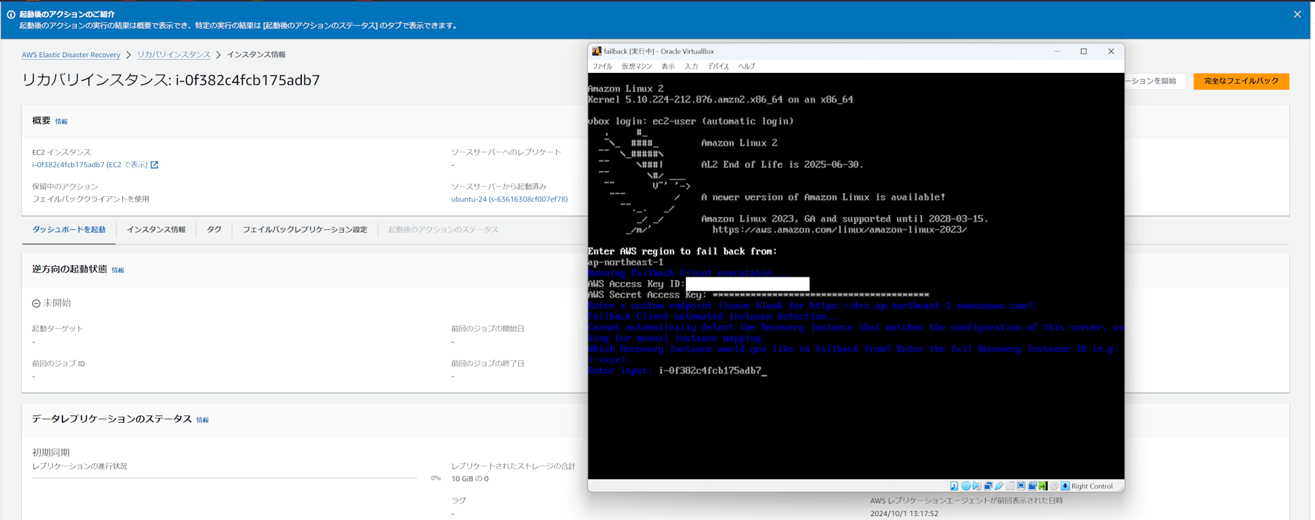Click ap-northeast-1 region text in terminal

coord(625,262)
